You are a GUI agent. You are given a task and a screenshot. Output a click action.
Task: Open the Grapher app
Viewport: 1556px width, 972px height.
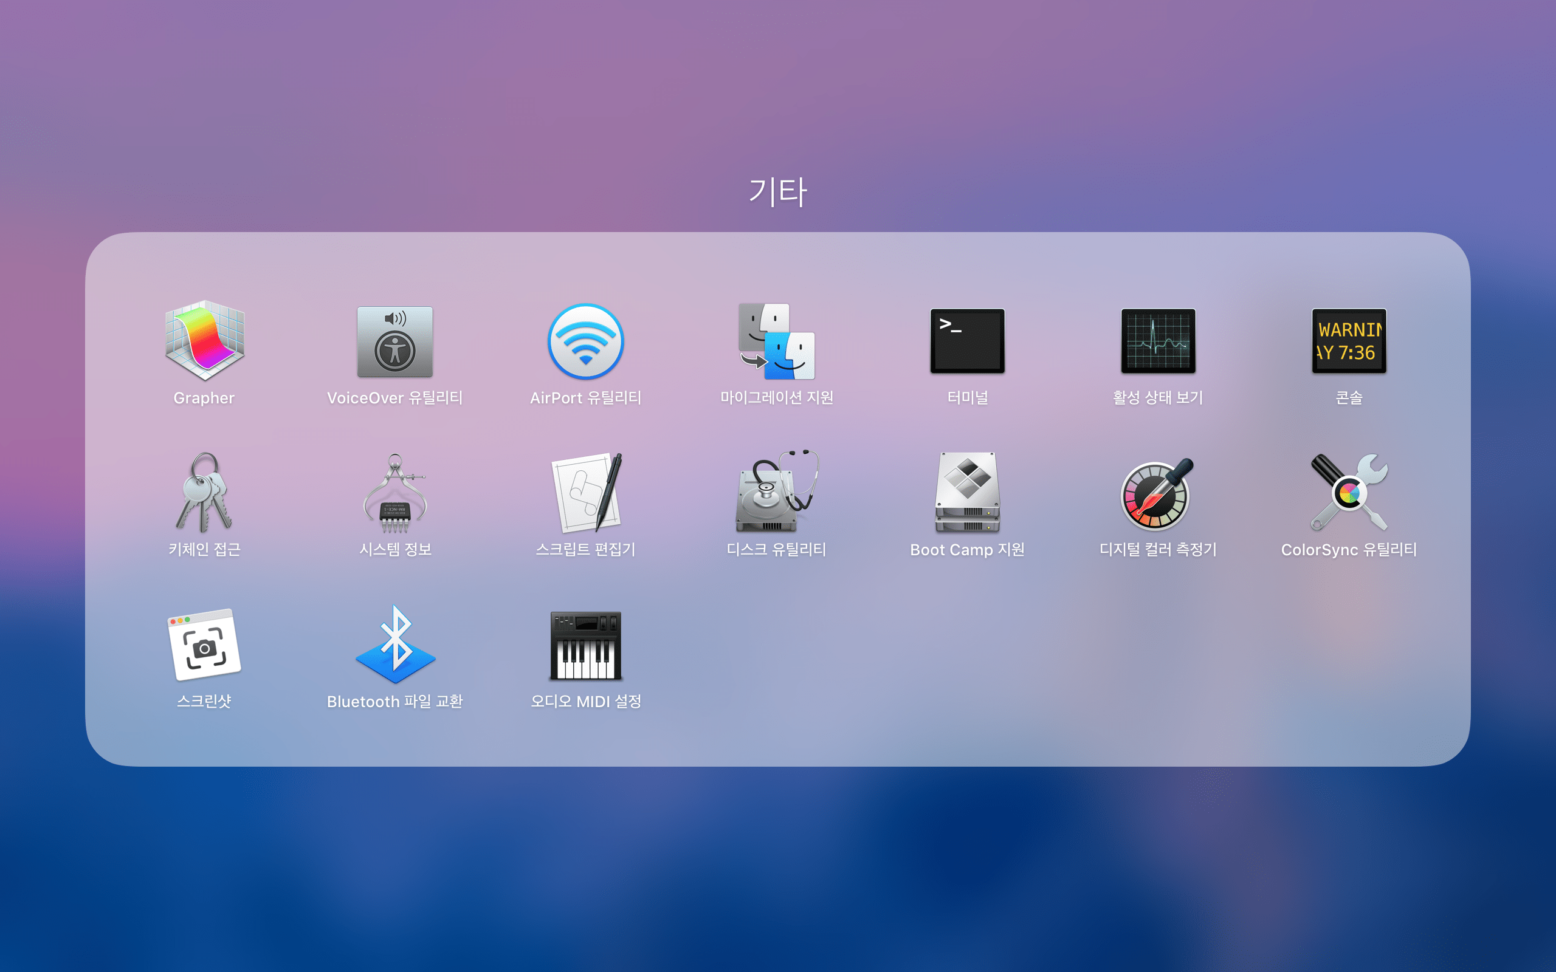coord(204,341)
